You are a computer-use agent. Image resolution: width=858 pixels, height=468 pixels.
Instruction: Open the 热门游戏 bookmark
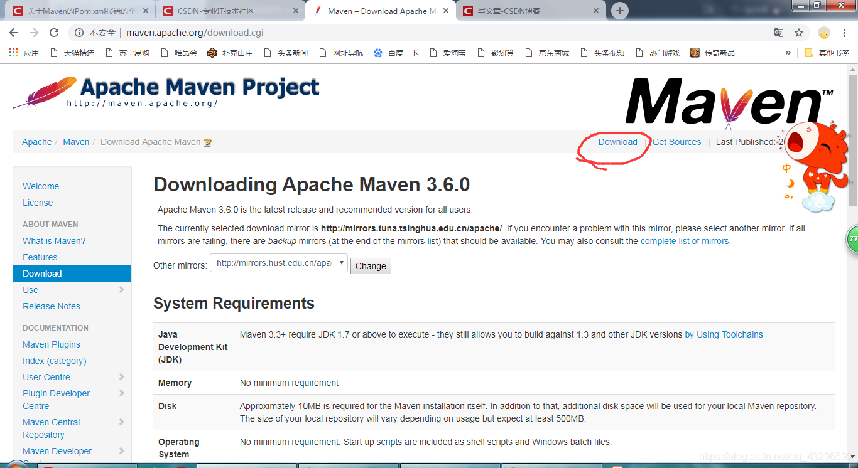point(657,53)
